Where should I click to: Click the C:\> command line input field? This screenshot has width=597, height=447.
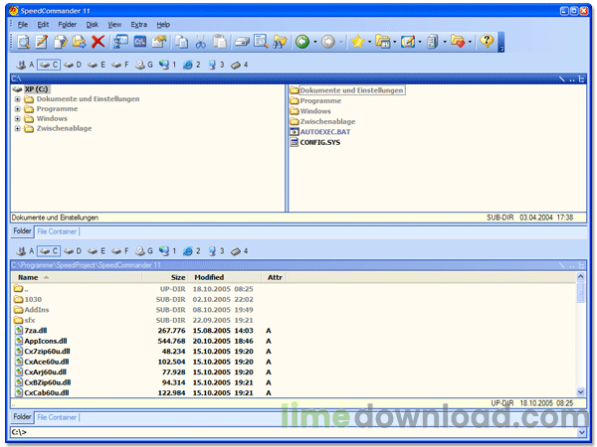pos(294,432)
